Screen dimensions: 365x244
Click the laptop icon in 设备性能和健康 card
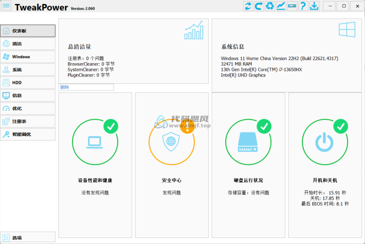pyautogui.click(x=94, y=142)
